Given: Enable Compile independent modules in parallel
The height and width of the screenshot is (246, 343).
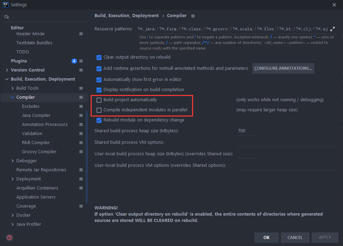Looking at the screenshot, I should pyautogui.click(x=99, y=110).
